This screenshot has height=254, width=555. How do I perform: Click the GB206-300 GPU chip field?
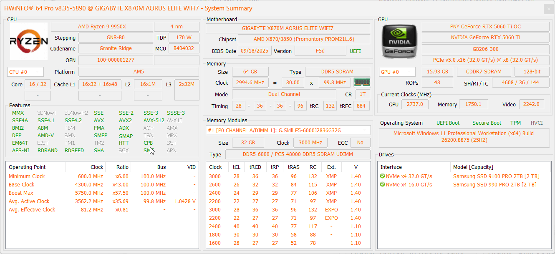[485, 49]
